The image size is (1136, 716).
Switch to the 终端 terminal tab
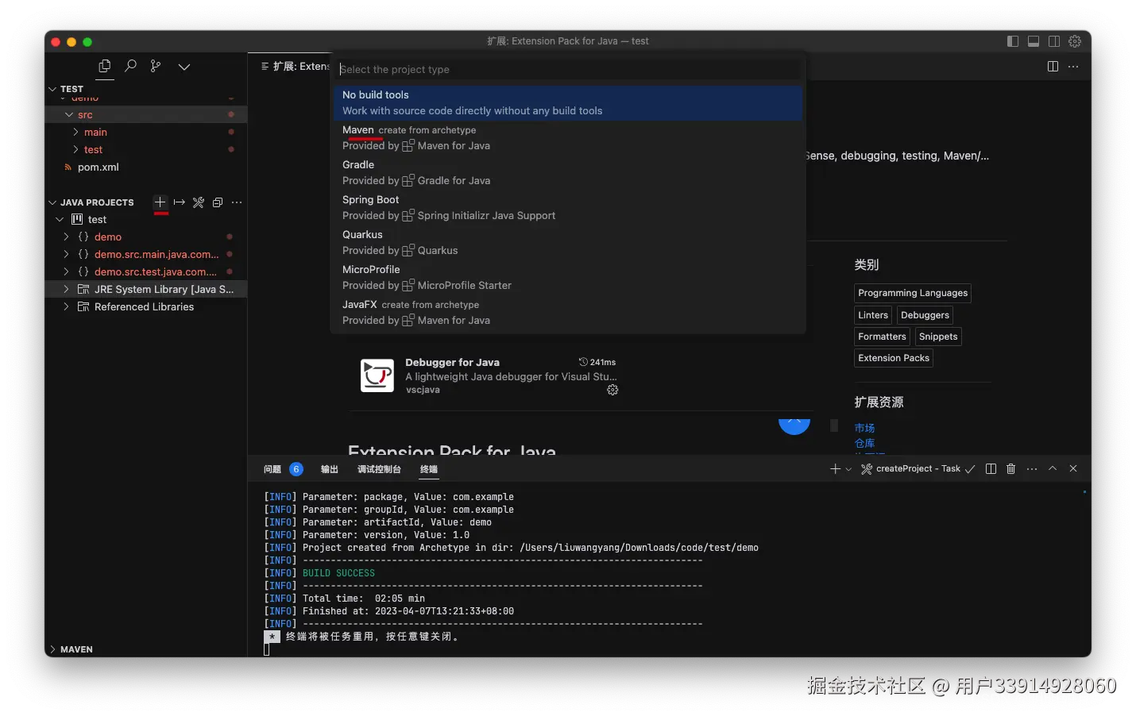pos(429,469)
